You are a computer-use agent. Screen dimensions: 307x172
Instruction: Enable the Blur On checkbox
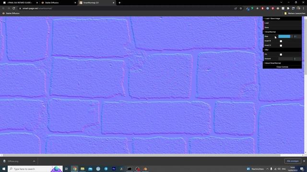281,54
